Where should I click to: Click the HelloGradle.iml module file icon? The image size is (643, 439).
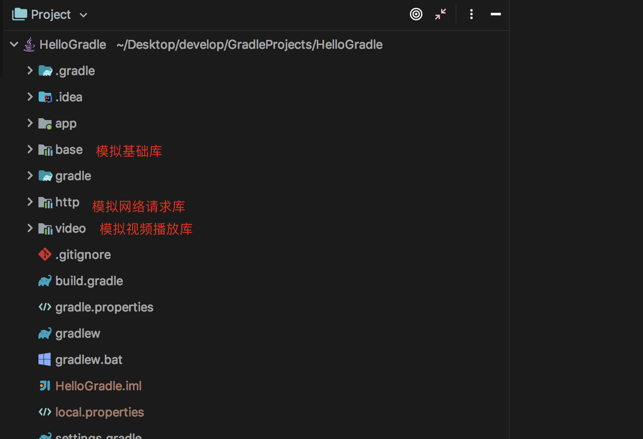click(x=45, y=386)
